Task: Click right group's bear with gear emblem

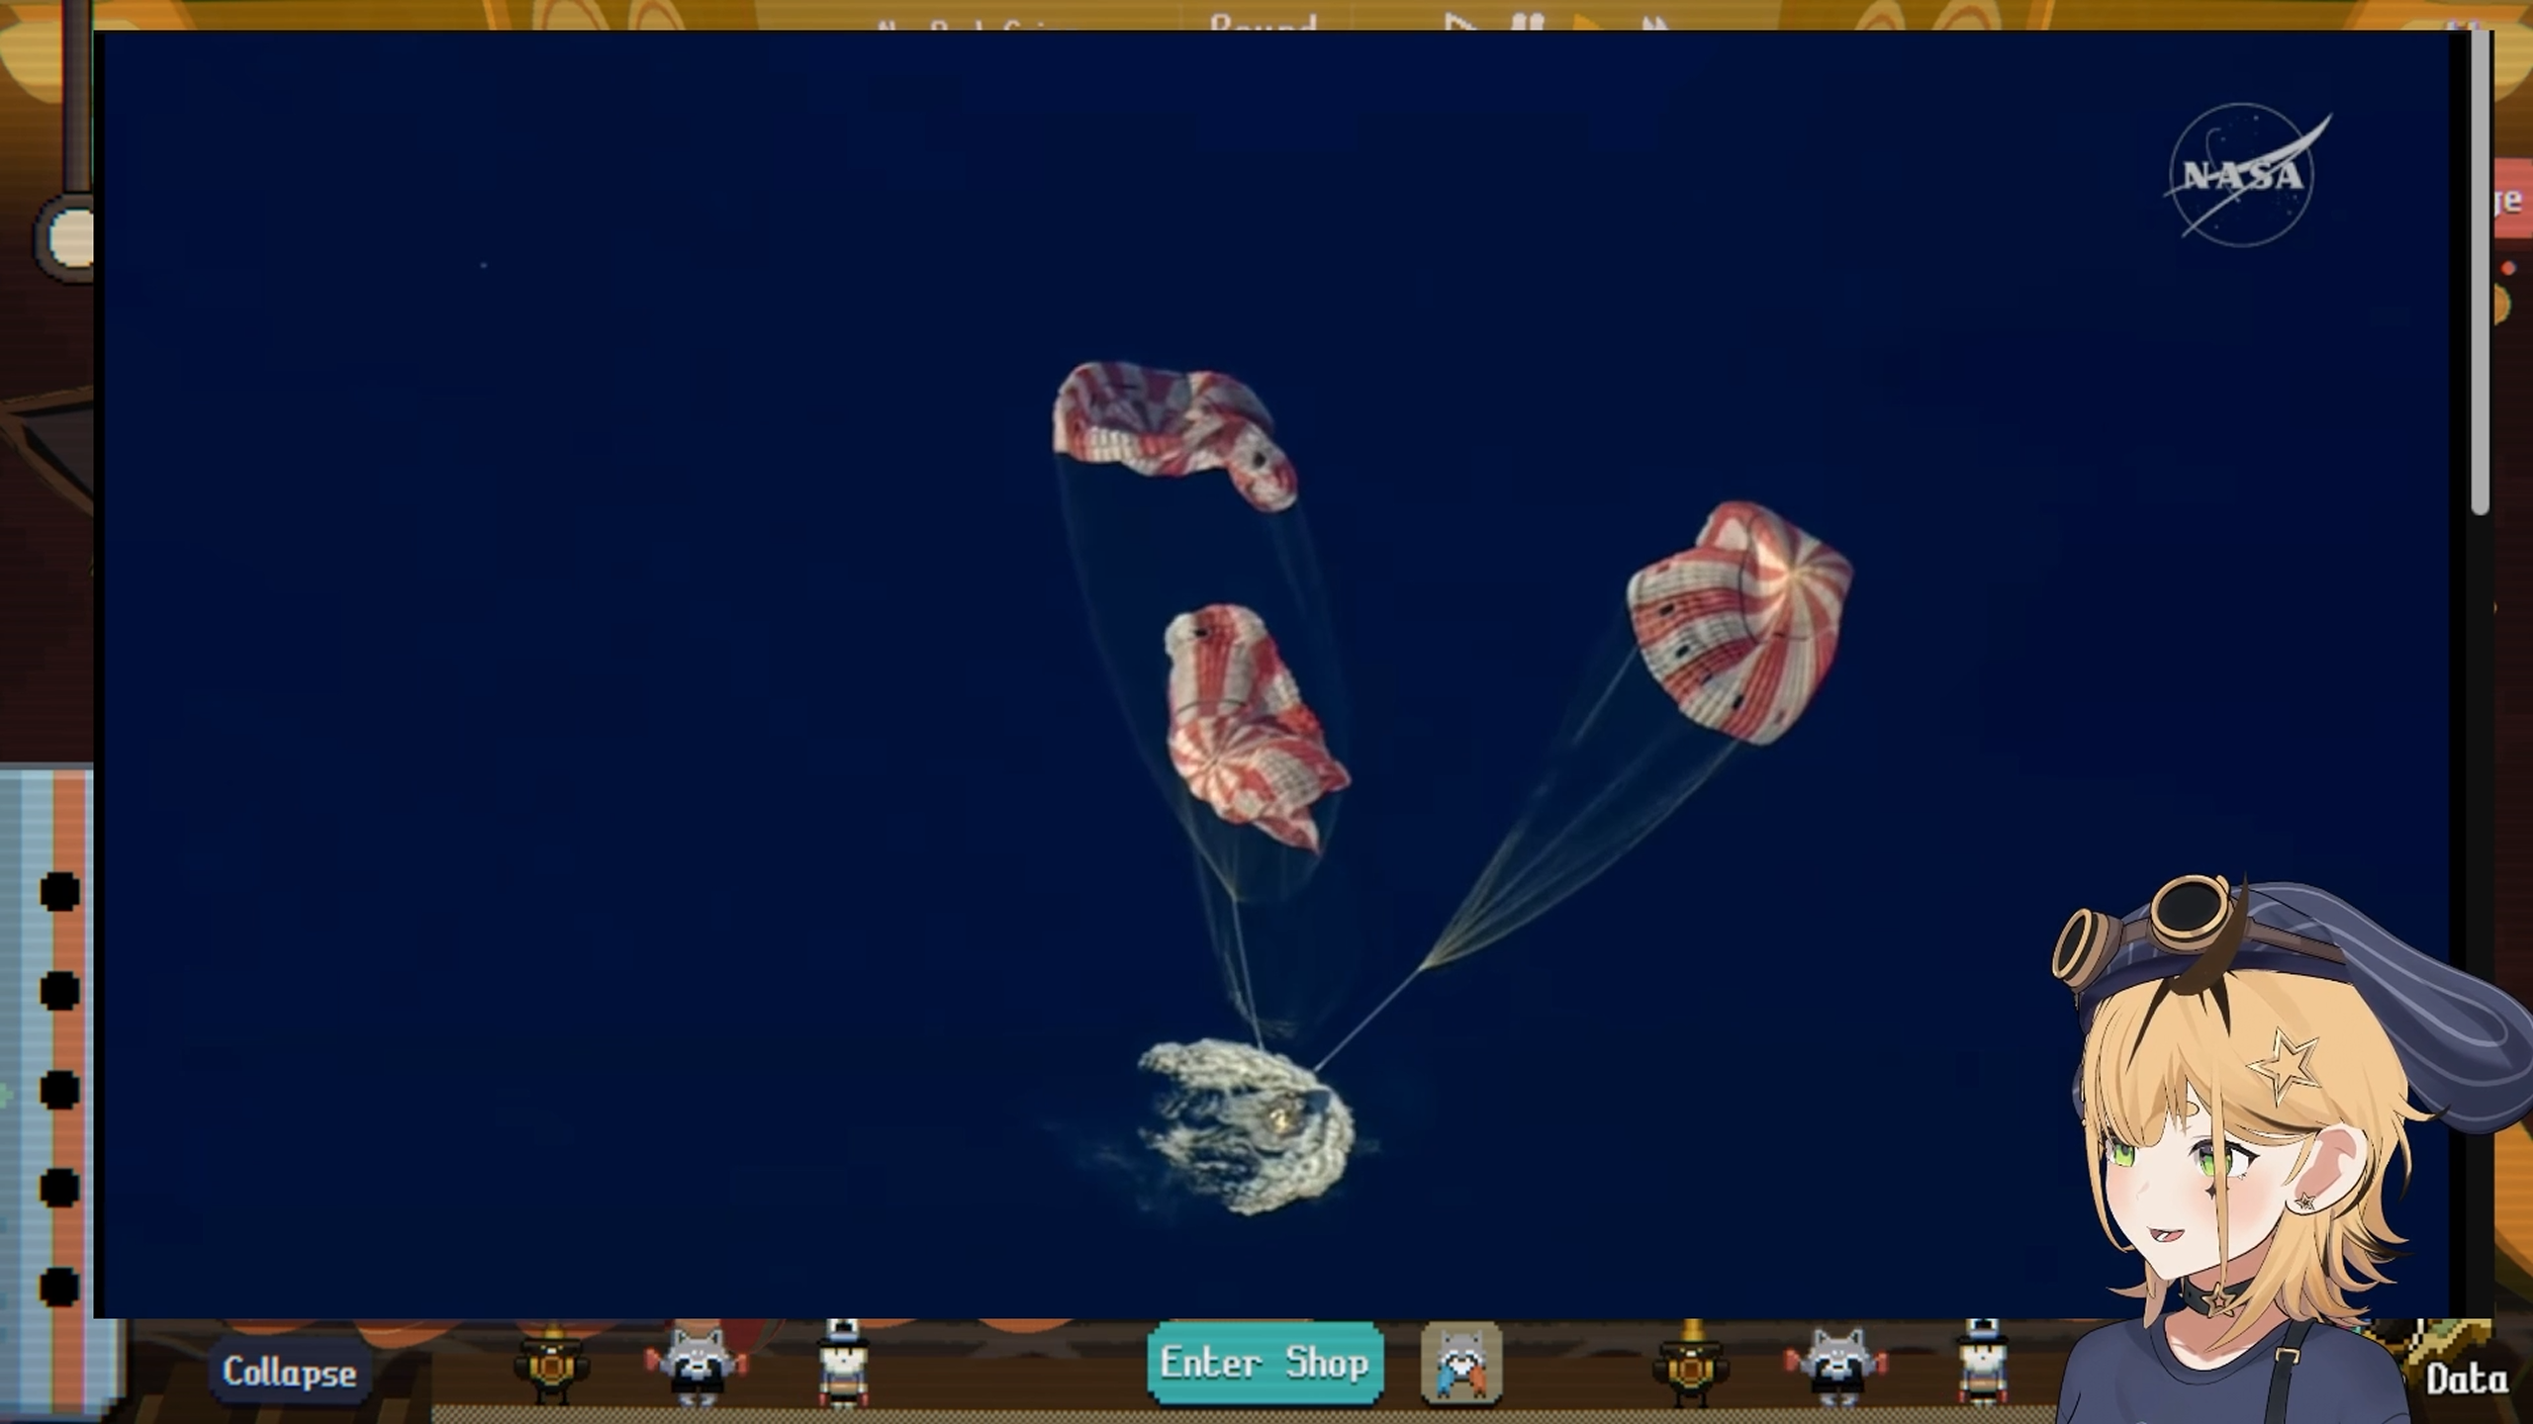Action: tap(1691, 1369)
